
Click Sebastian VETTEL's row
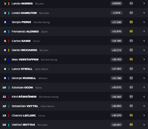(x=74, y=106)
